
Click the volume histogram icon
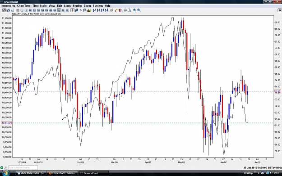[89, 10]
